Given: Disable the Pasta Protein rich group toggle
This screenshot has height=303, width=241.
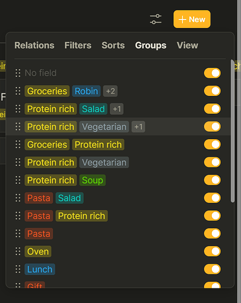Looking at the screenshot, I should point(212,216).
